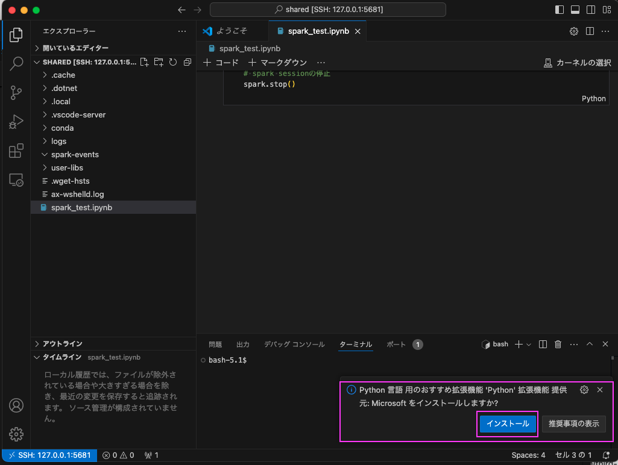The height and width of the screenshot is (465, 618).
Task: Open the Accounts menu icon
Action: [x=16, y=405]
